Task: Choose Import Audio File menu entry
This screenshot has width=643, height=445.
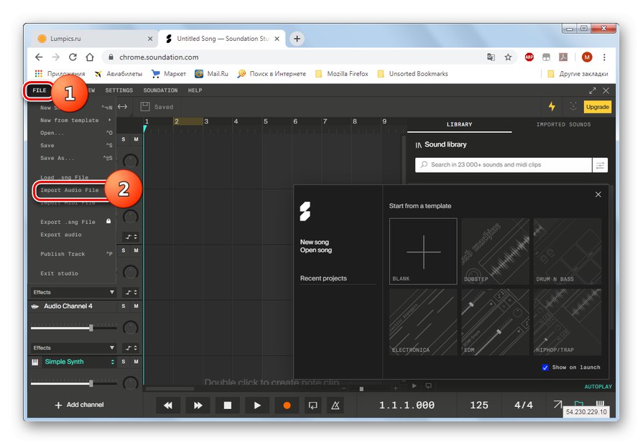Action: [x=70, y=190]
